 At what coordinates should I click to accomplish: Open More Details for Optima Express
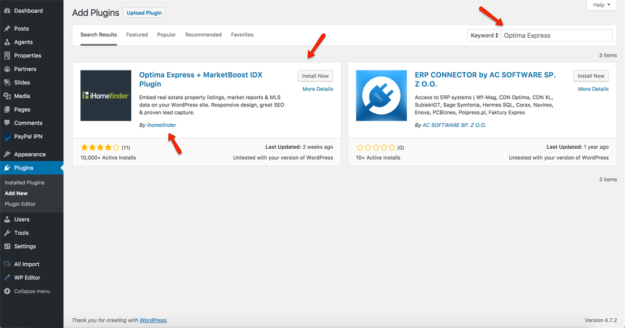tap(318, 89)
